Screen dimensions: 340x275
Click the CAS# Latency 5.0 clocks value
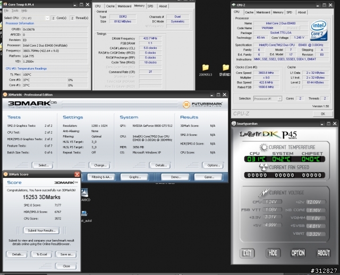point(150,48)
